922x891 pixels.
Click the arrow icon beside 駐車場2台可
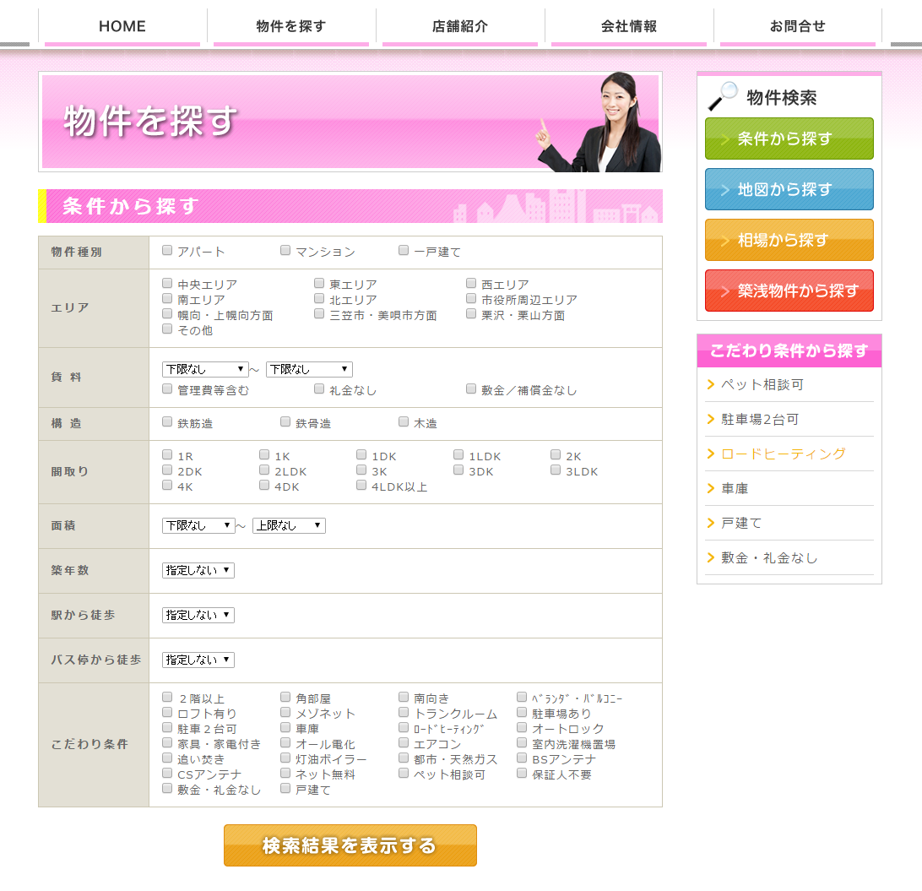point(711,420)
